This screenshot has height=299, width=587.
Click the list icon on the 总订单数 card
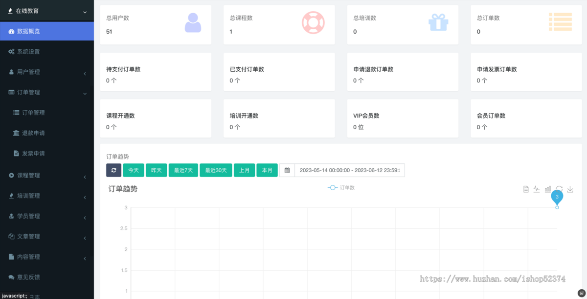(x=560, y=22)
